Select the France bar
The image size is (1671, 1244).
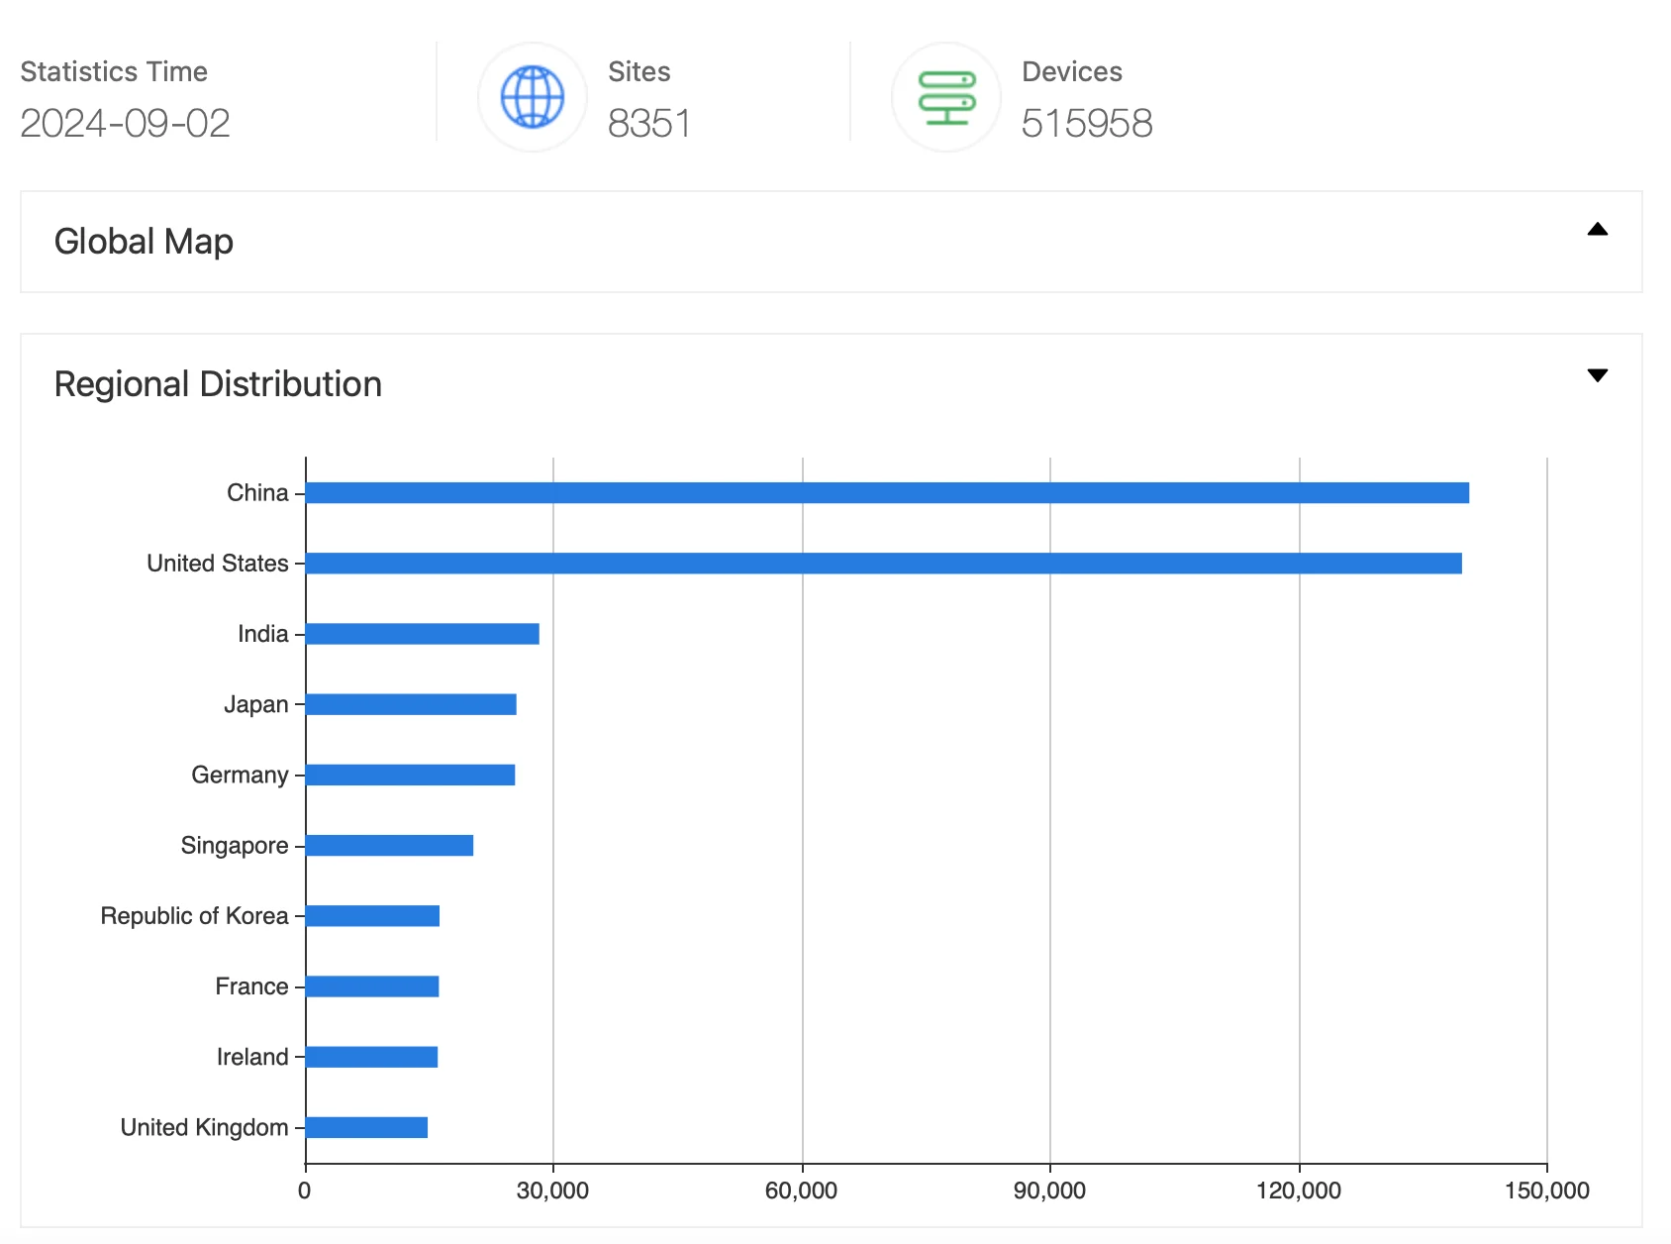coord(372,986)
